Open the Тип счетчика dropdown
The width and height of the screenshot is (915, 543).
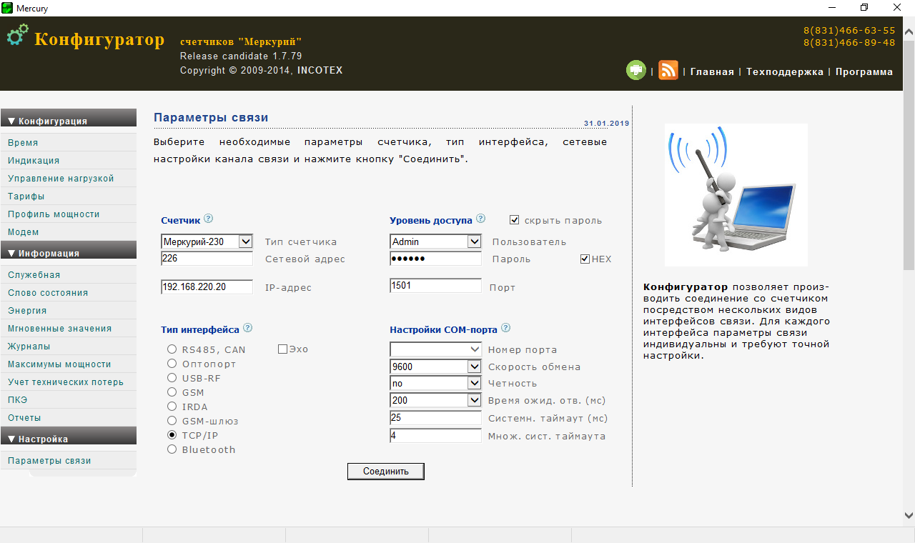(x=207, y=241)
